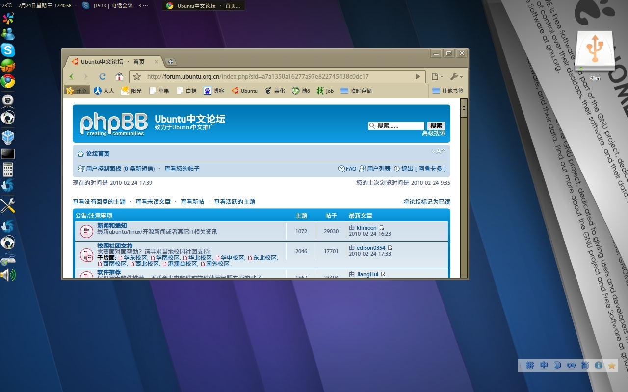Open a new tab with the plus button

pyautogui.click(x=170, y=62)
